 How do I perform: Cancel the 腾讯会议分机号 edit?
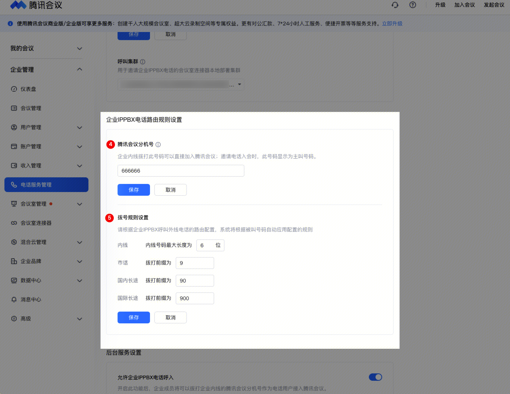pos(171,190)
